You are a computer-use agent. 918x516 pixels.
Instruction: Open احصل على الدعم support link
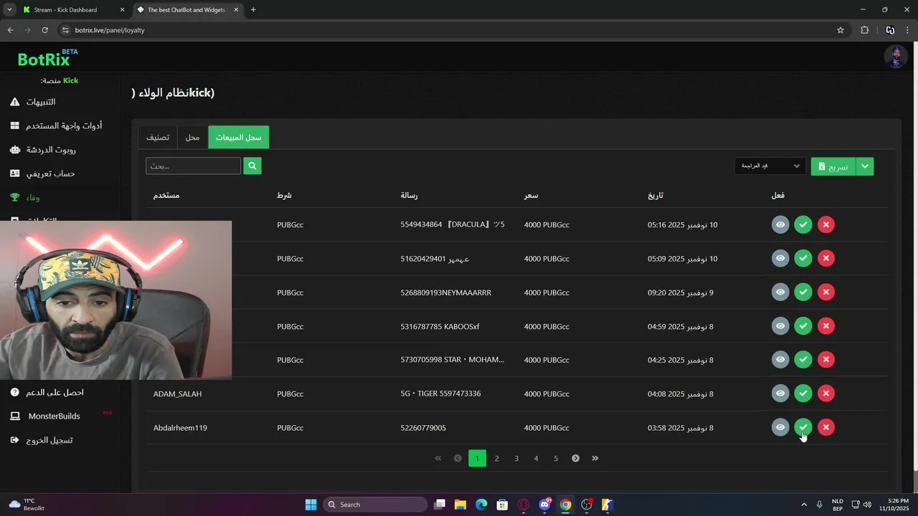coord(55,392)
